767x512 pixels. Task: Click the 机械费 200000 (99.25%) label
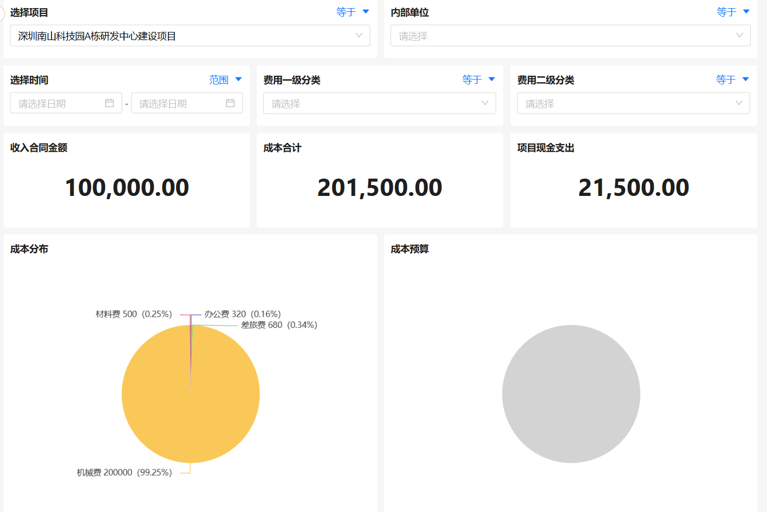click(x=124, y=472)
